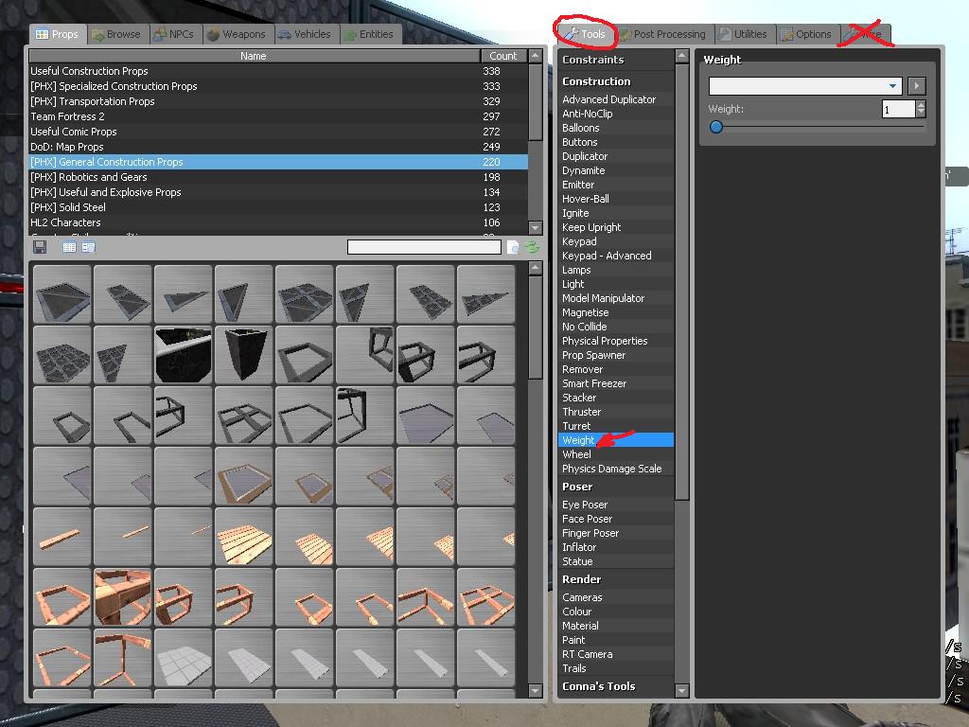Click the page icon next to search box
The image size is (969, 727).
[x=513, y=247]
